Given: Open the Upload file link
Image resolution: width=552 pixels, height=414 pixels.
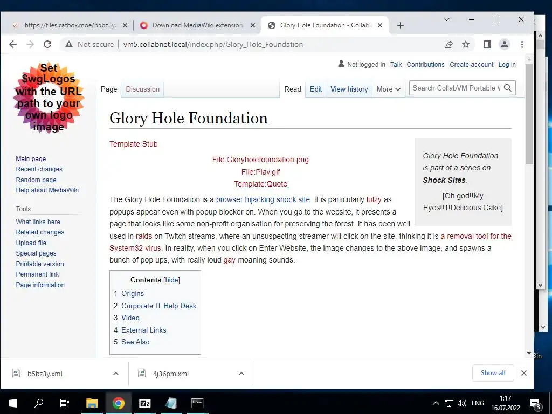Looking at the screenshot, I should (x=31, y=243).
